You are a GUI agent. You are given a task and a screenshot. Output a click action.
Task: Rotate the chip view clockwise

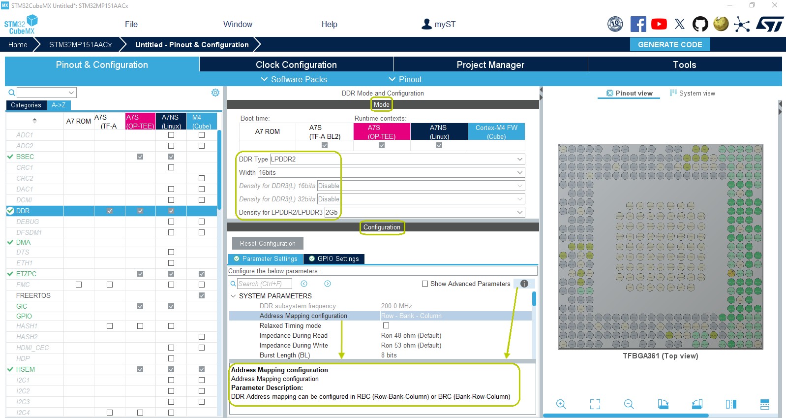pyautogui.click(x=663, y=404)
